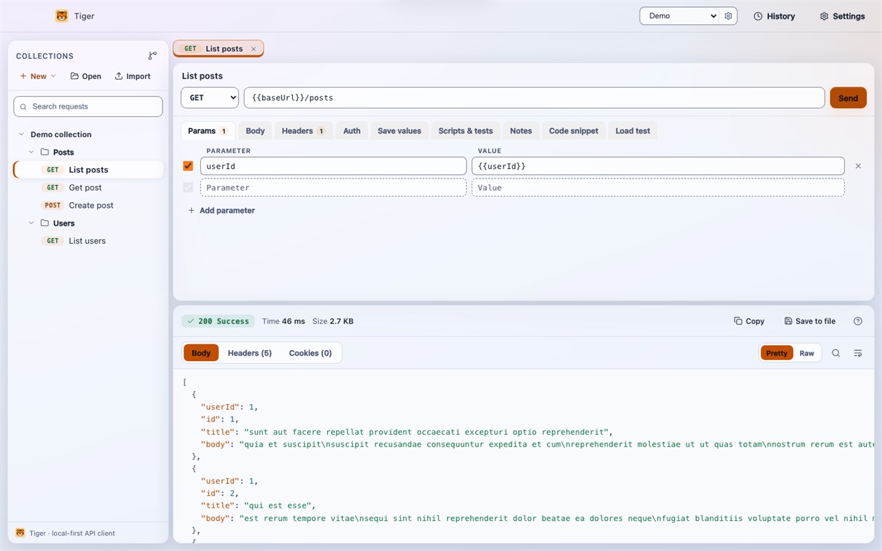Open the Get post request
The width and height of the screenshot is (882, 551).
click(x=88, y=188)
